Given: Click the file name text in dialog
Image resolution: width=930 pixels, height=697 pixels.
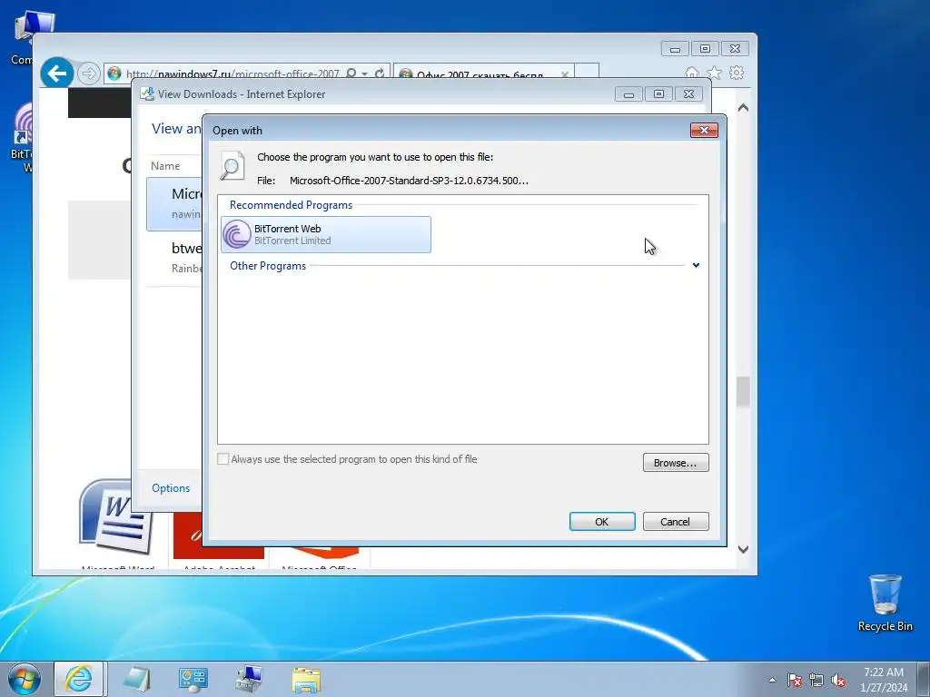Looking at the screenshot, I should click(409, 181).
